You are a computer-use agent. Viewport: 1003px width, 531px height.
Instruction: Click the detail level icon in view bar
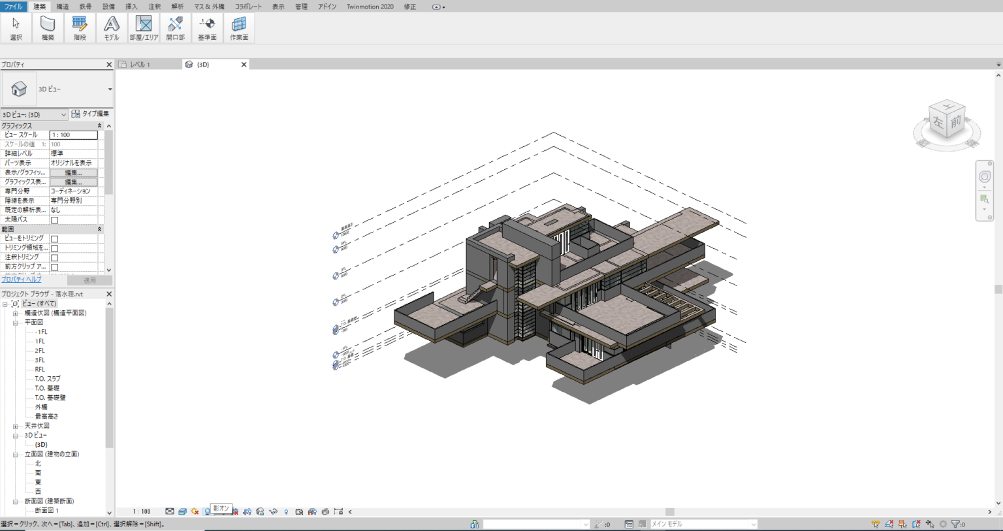170,511
